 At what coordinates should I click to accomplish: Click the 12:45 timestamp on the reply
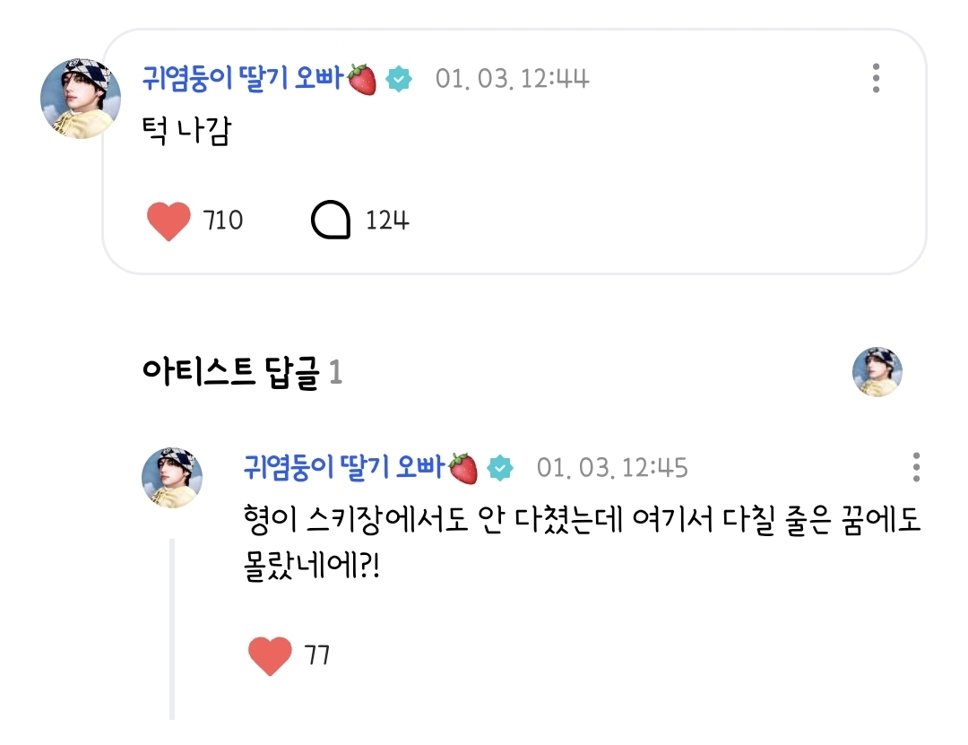coord(613,468)
